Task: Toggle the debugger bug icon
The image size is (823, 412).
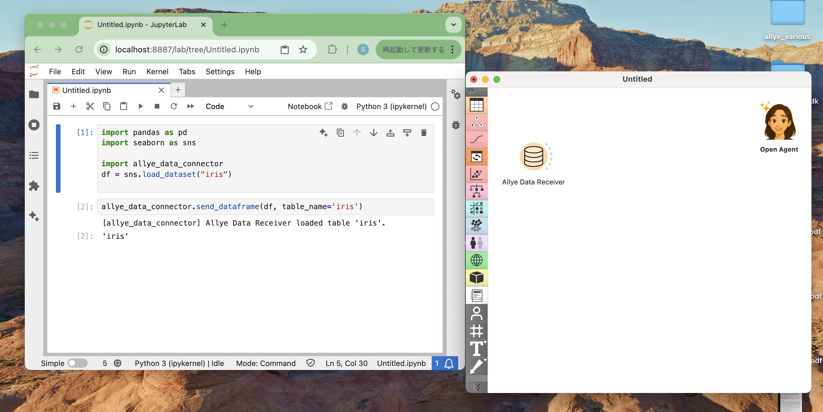Action: coord(344,106)
